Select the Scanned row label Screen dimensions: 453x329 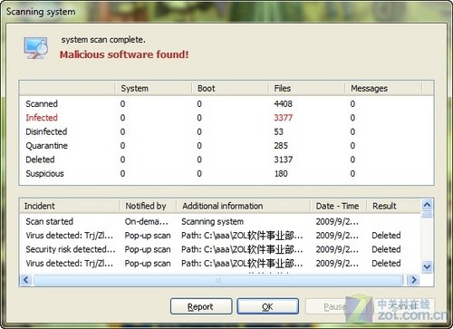pos(42,103)
